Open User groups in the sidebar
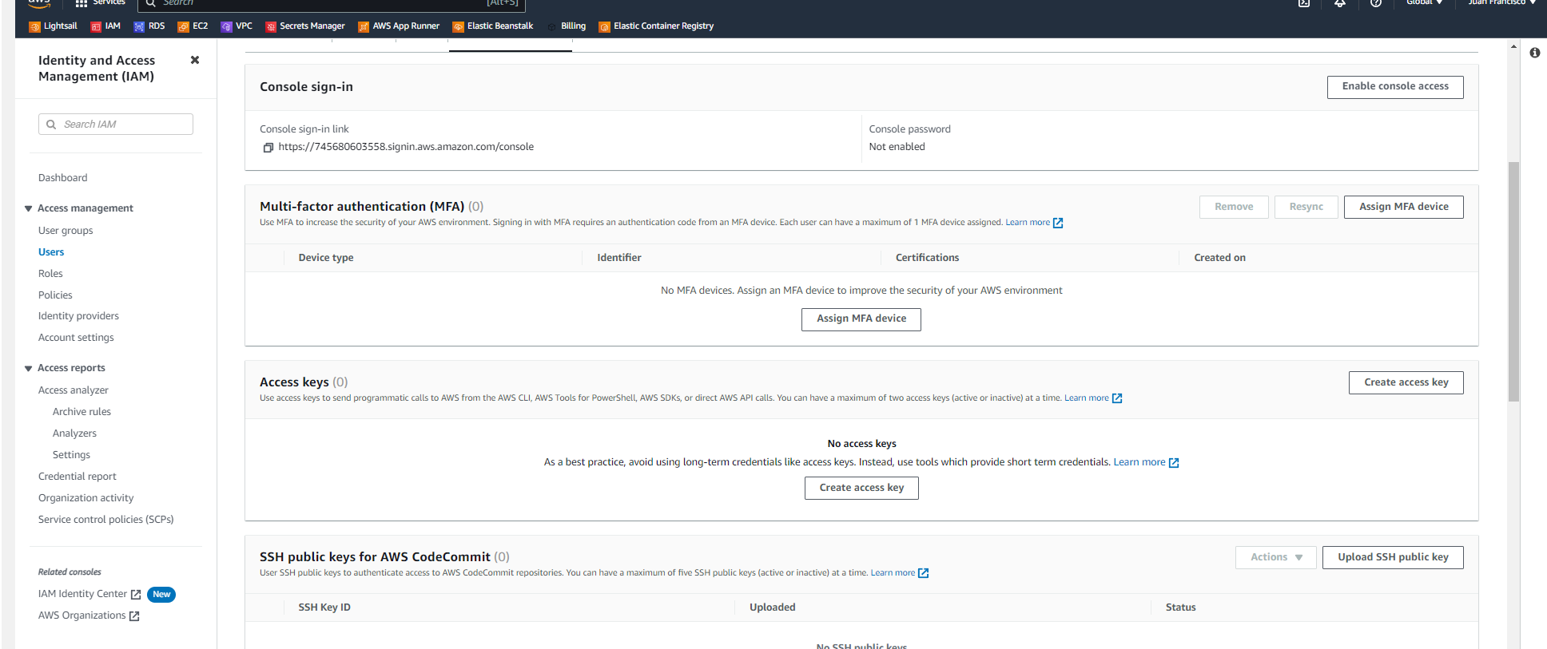The width and height of the screenshot is (1547, 649). [x=66, y=231]
